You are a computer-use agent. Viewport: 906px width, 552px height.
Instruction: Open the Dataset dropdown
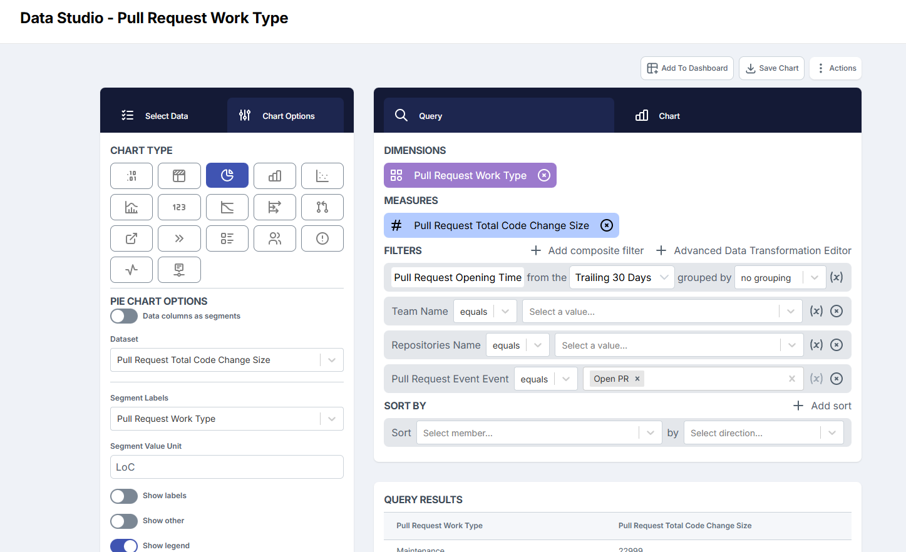[227, 360]
